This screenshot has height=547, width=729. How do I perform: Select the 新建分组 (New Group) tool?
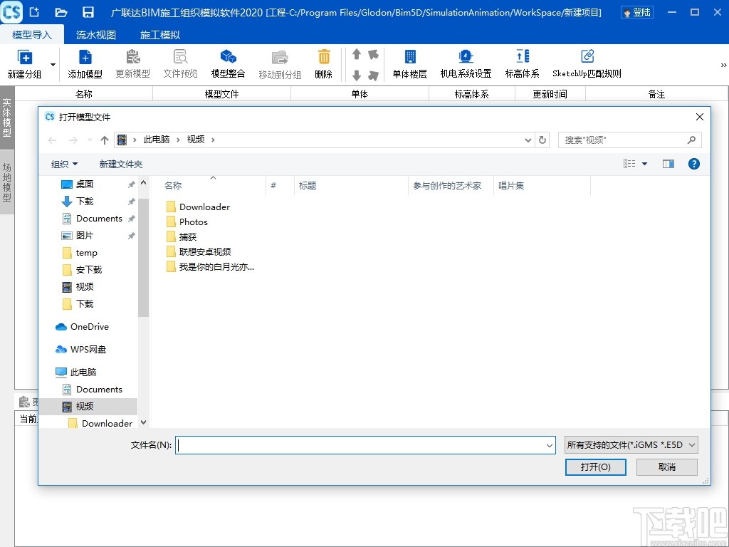click(23, 63)
